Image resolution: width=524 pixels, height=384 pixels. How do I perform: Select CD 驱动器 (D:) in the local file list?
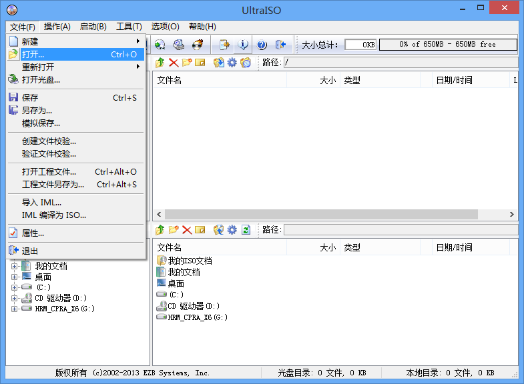click(x=188, y=306)
